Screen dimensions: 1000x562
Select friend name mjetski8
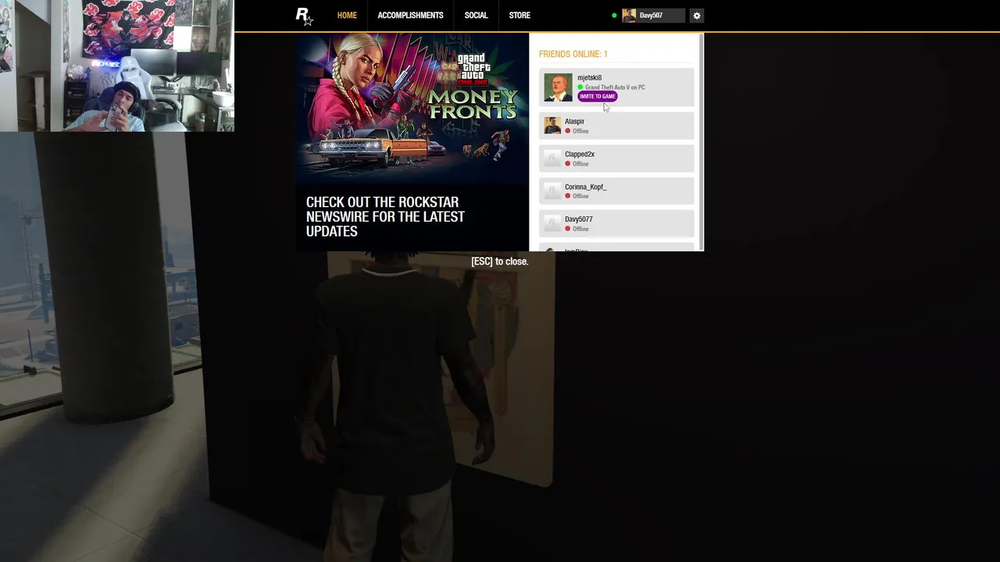point(589,78)
